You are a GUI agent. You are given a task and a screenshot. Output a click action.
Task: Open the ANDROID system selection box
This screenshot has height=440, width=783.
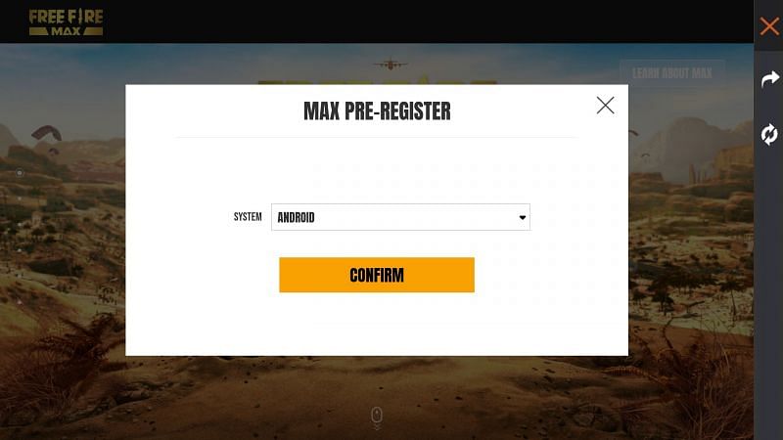(x=400, y=217)
